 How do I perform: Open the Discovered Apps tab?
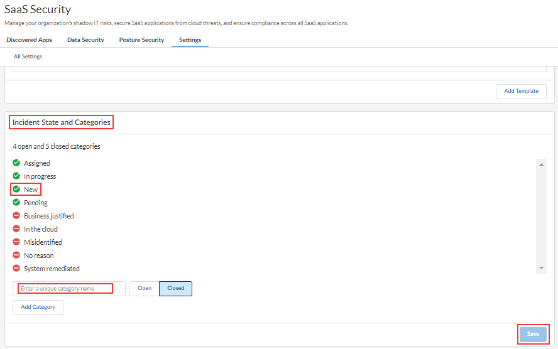point(29,40)
